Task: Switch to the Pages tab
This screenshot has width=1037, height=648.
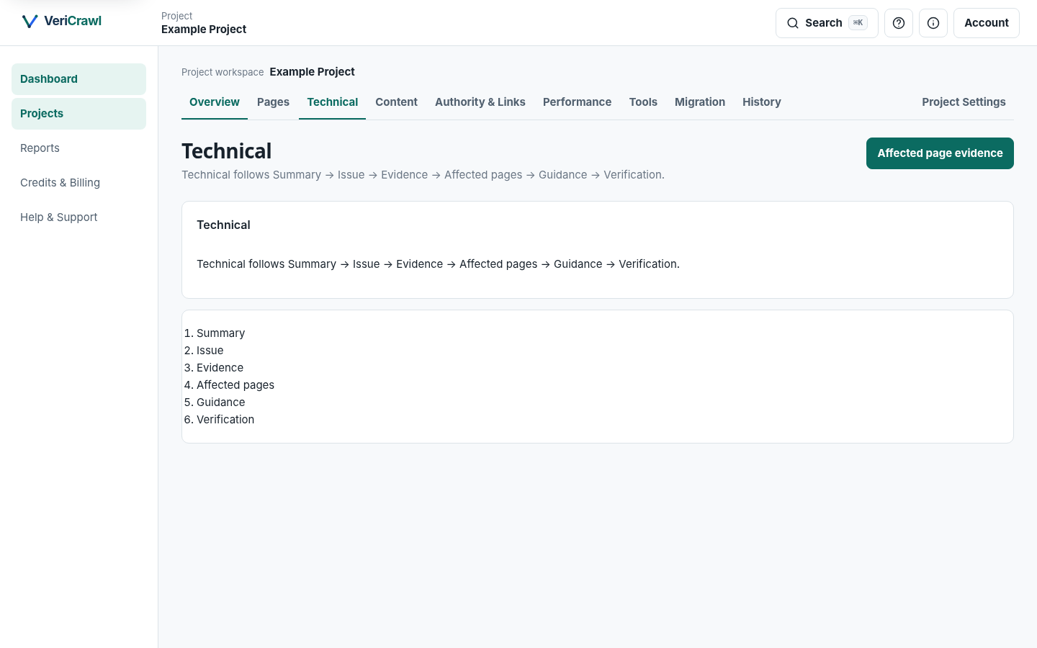Action: pyautogui.click(x=273, y=102)
